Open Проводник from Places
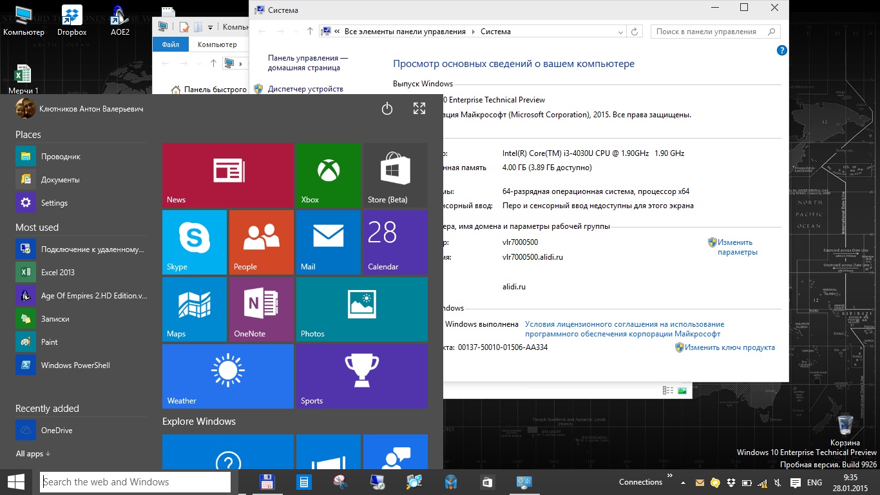Viewport: 880px width, 495px height. pyautogui.click(x=81, y=156)
